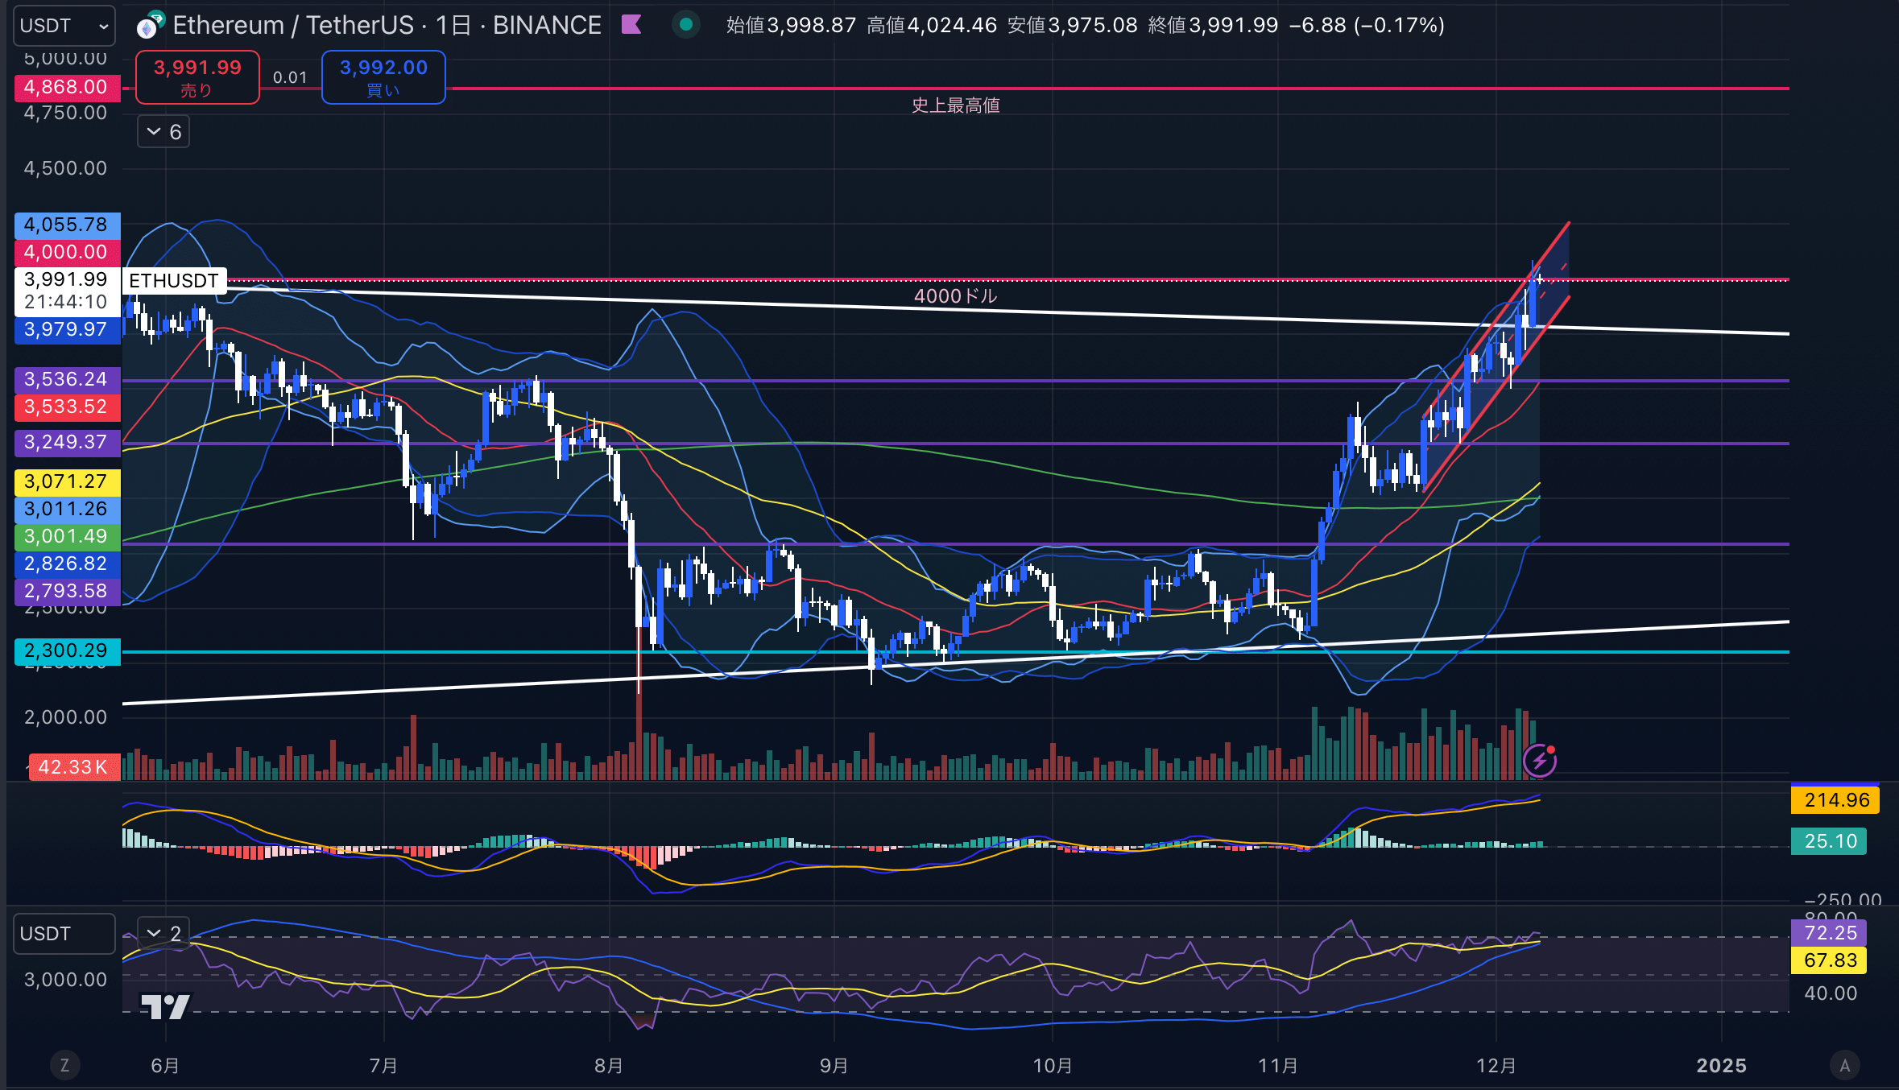Select the purple 72.25 RSI label
The height and width of the screenshot is (1090, 1899).
(x=1829, y=933)
